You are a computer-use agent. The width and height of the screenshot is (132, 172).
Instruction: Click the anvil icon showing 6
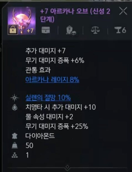(120, 30)
